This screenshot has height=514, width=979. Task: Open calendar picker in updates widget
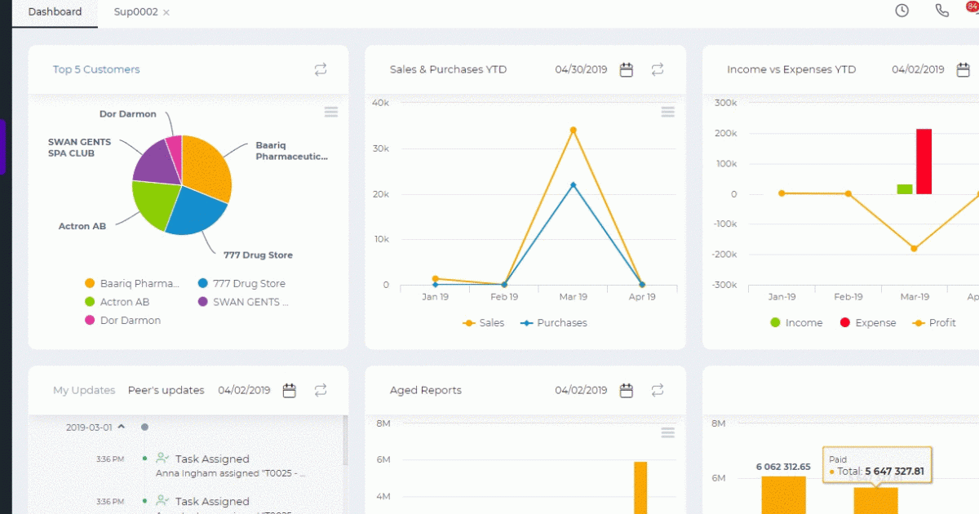(290, 391)
